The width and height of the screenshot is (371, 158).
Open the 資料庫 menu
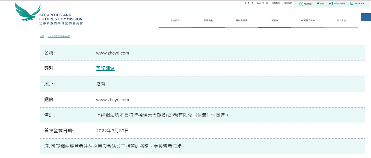275,20
